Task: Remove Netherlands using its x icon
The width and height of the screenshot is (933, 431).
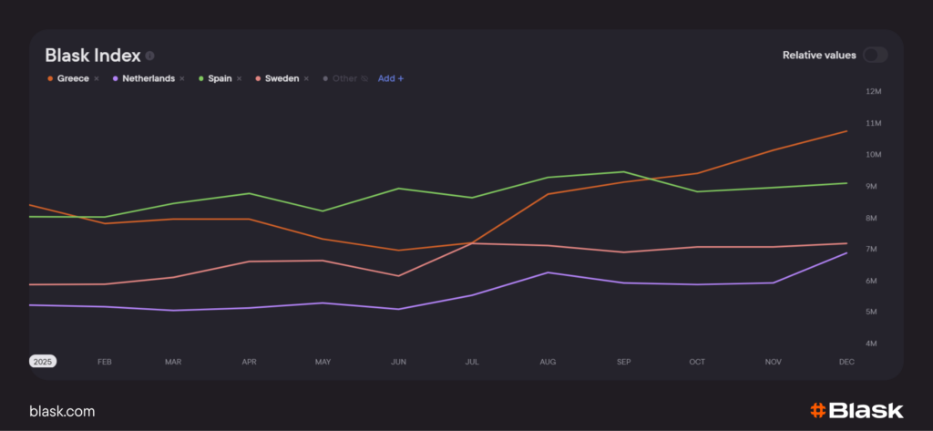Action: [x=182, y=79]
